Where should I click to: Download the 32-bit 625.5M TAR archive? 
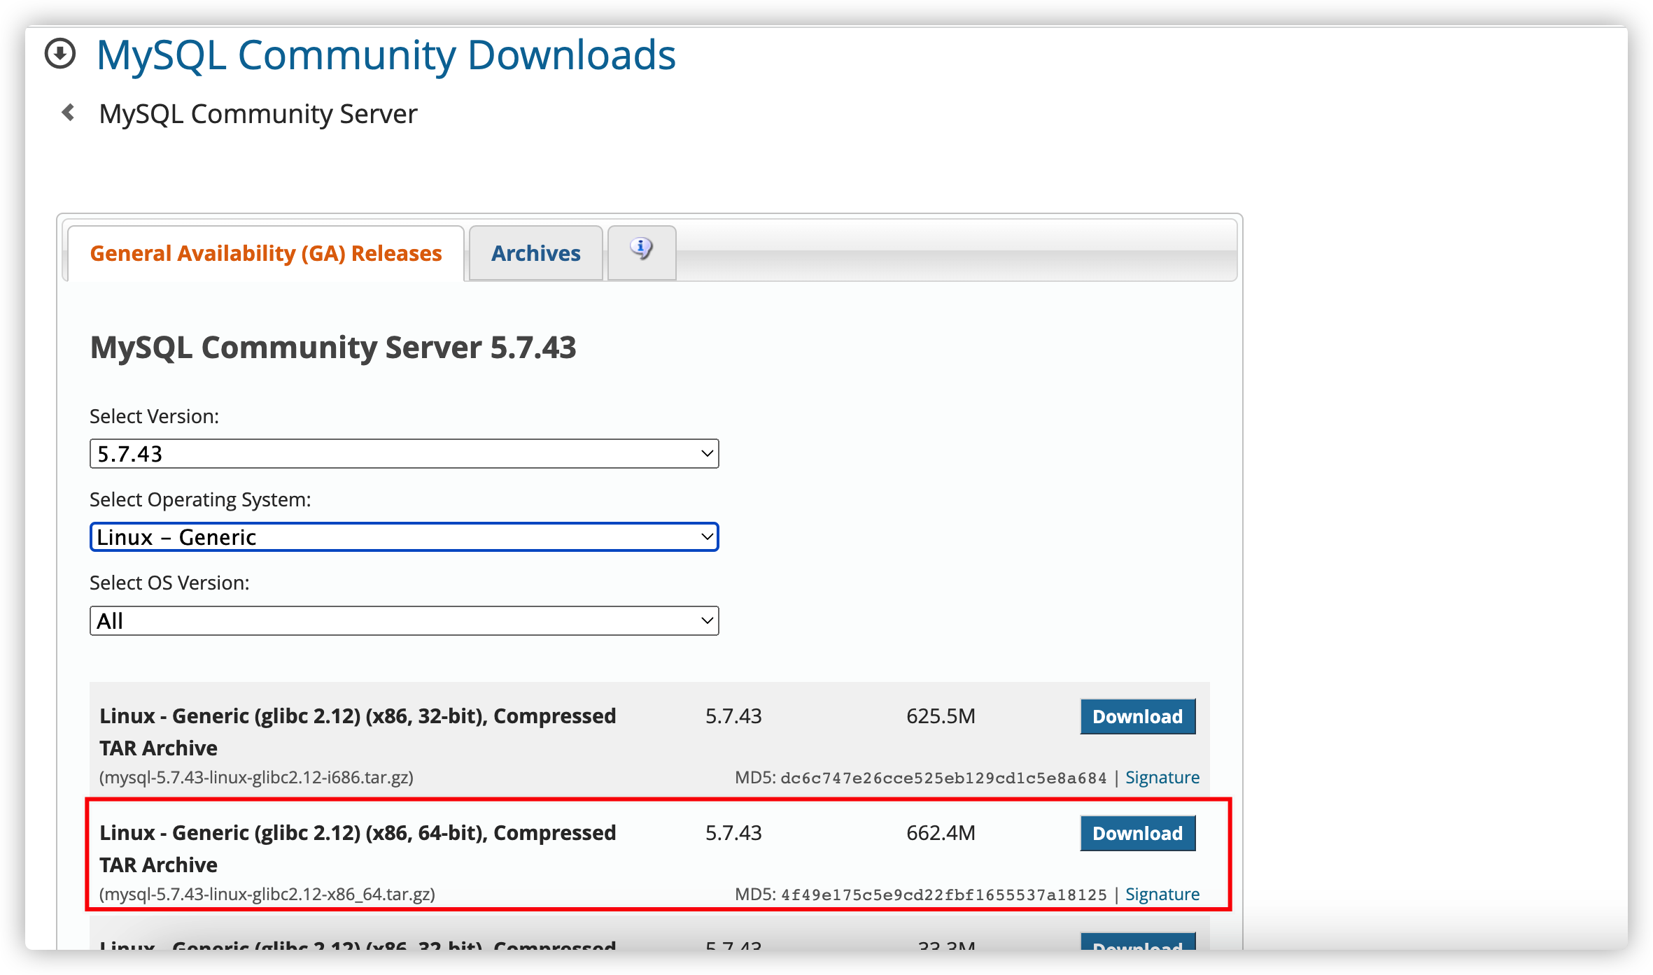1138,716
